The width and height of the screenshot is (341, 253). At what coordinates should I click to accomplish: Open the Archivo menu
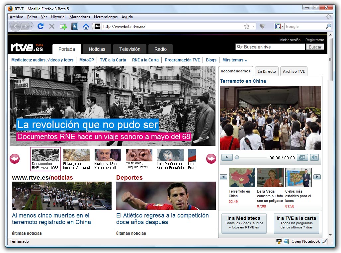[16, 17]
